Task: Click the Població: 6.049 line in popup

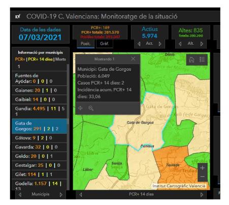Action: (93, 76)
